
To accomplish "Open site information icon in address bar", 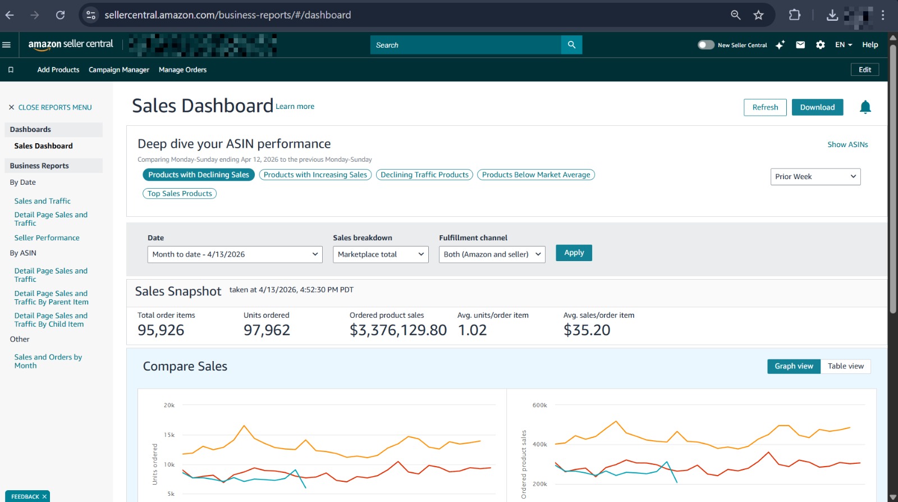I will tap(90, 15).
